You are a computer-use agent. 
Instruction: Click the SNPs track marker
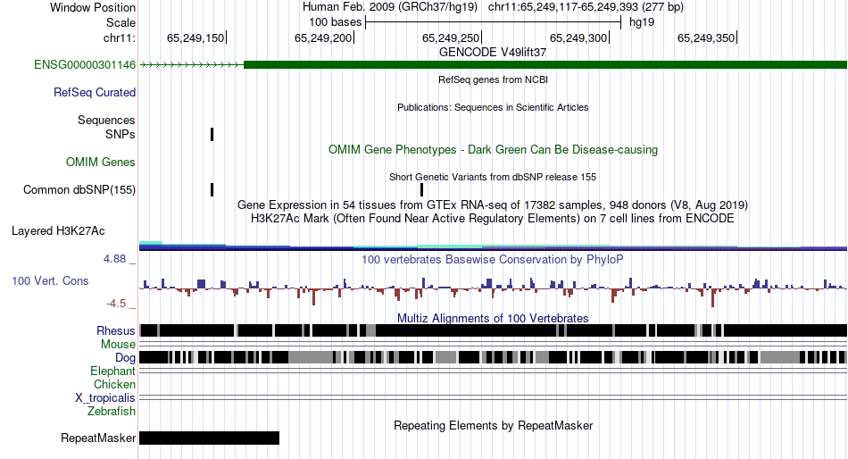pyautogui.click(x=212, y=134)
